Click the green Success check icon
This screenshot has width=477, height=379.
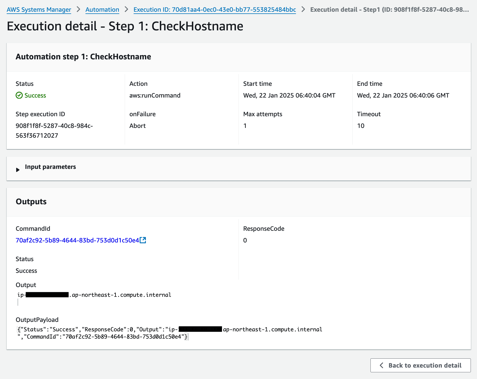tap(19, 95)
